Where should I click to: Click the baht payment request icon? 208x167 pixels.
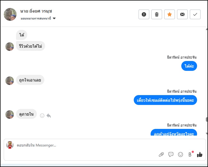[190, 154]
